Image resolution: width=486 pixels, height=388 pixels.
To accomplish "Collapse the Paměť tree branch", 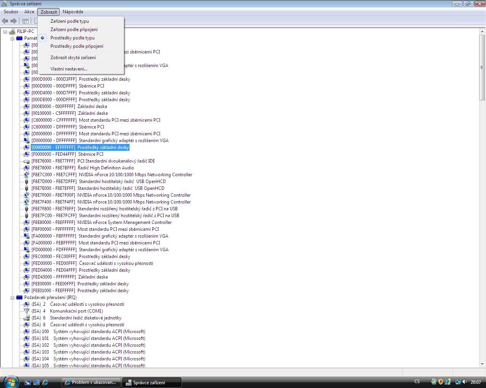I will pos(13,38).
